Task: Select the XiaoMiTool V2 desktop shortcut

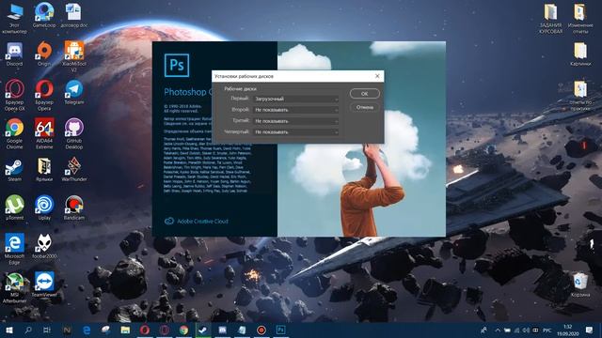Action: 73,56
